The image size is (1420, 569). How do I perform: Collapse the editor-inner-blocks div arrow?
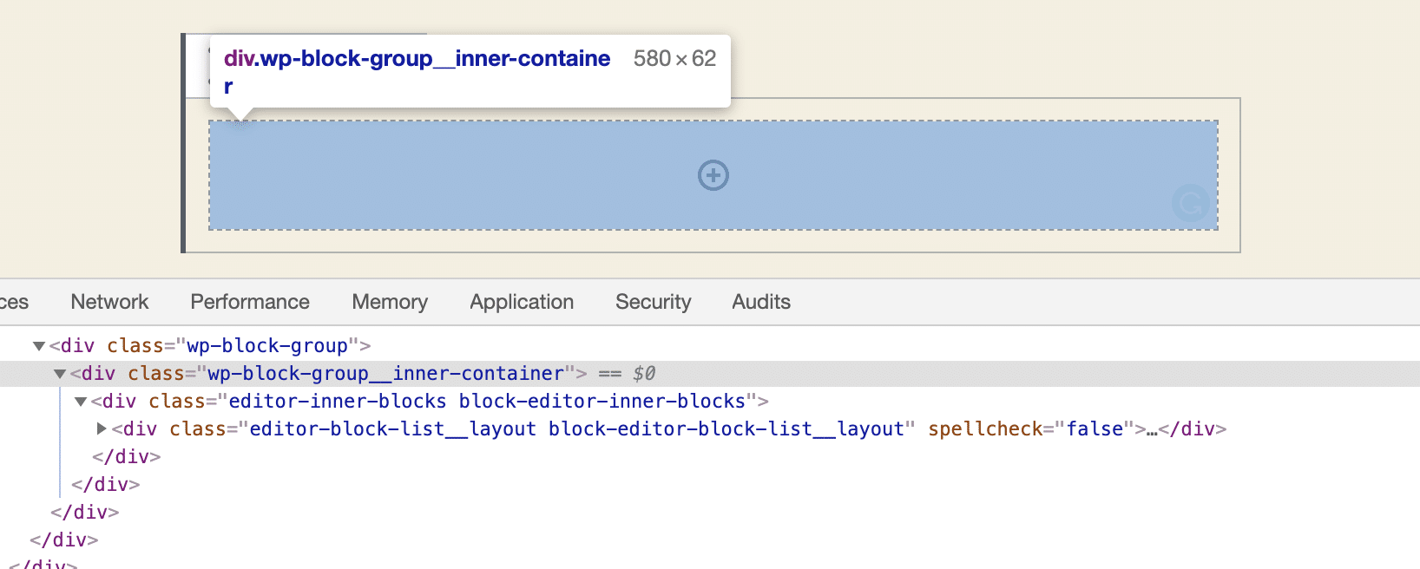point(81,402)
